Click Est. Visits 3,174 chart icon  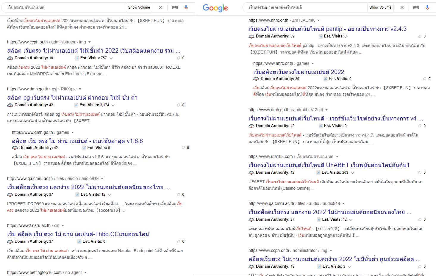coord(76,105)
